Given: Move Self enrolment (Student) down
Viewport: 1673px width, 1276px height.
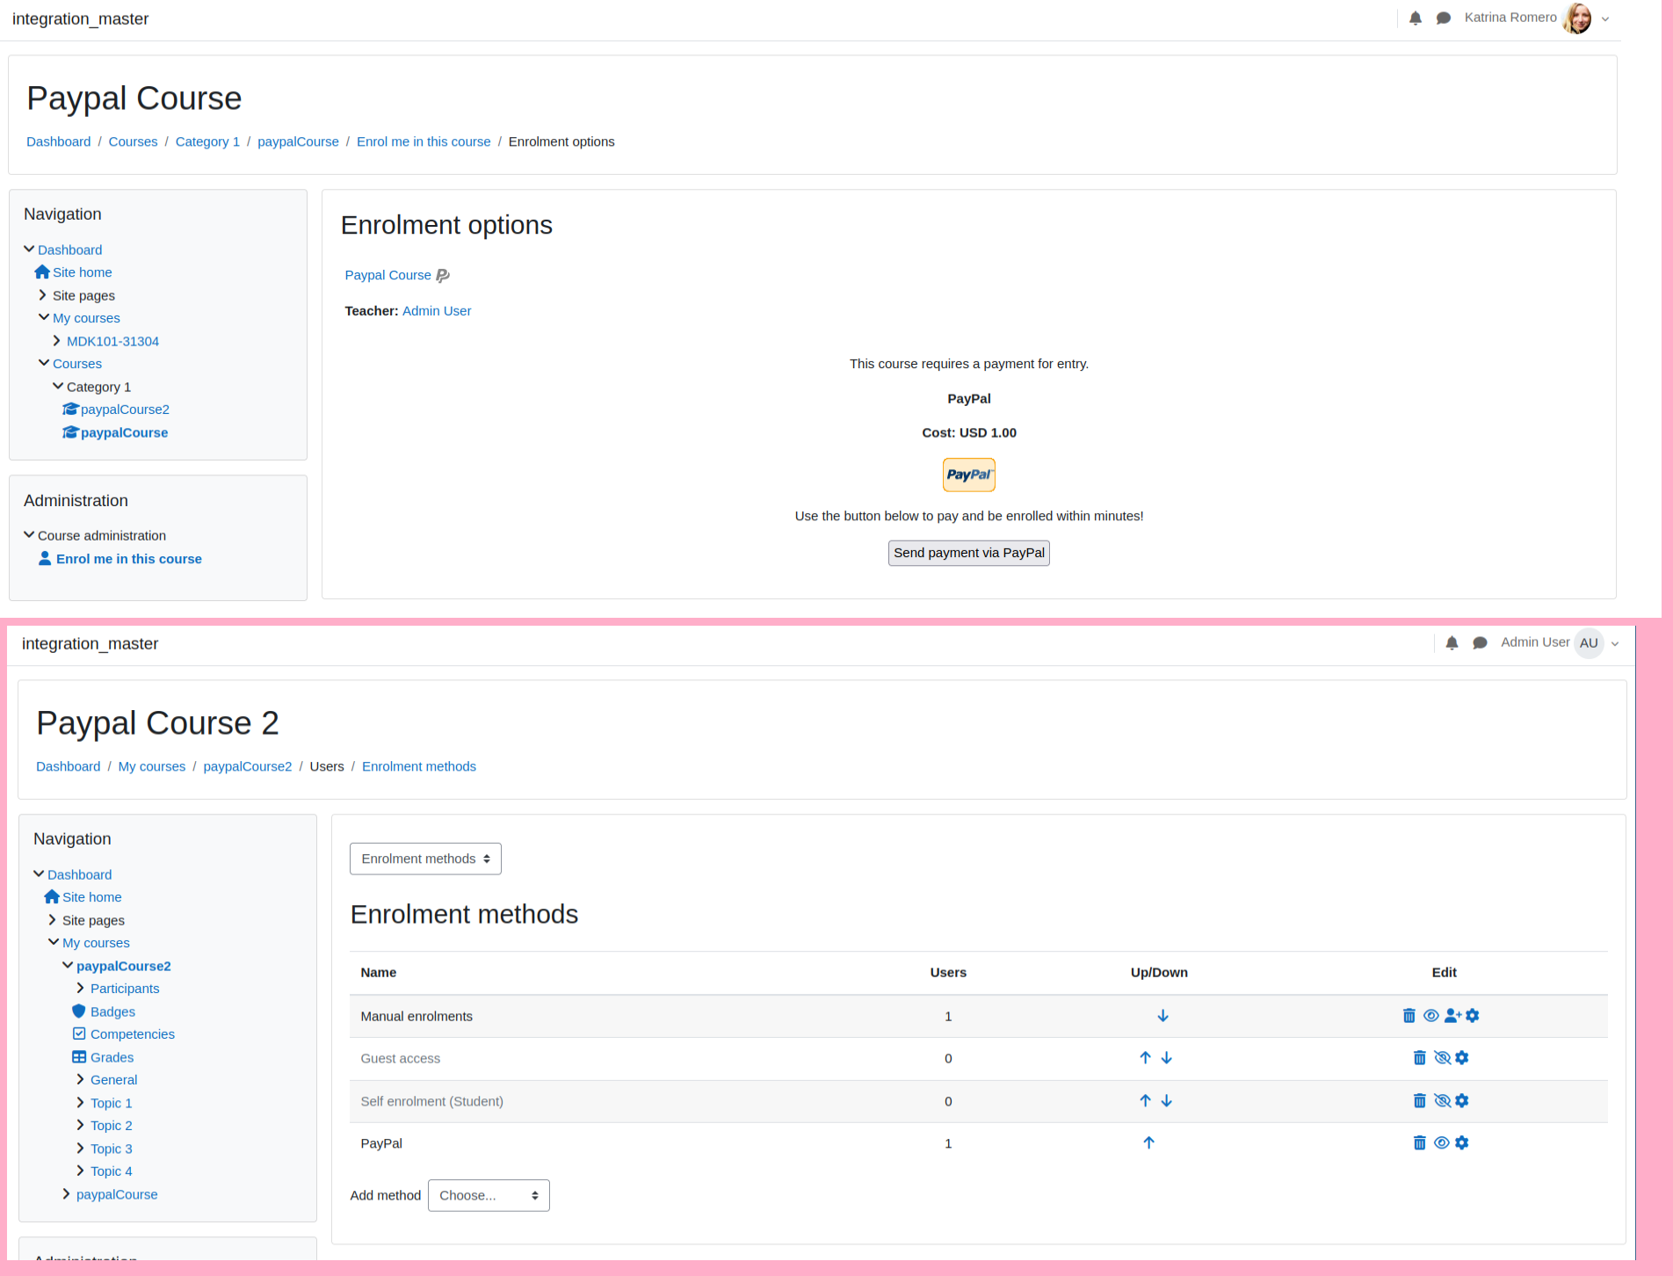Looking at the screenshot, I should coord(1167,1101).
